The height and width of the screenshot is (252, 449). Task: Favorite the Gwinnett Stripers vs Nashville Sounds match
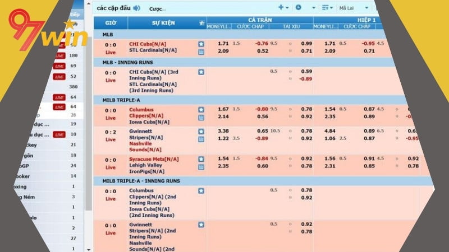coord(201,132)
